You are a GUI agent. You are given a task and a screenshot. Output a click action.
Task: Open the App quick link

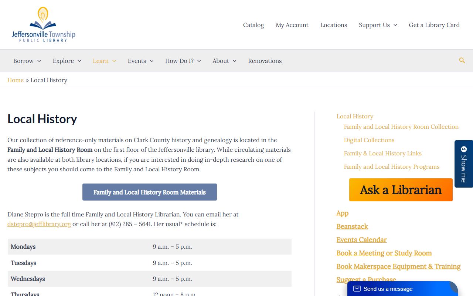pyautogui.click(x=343, y=213)
